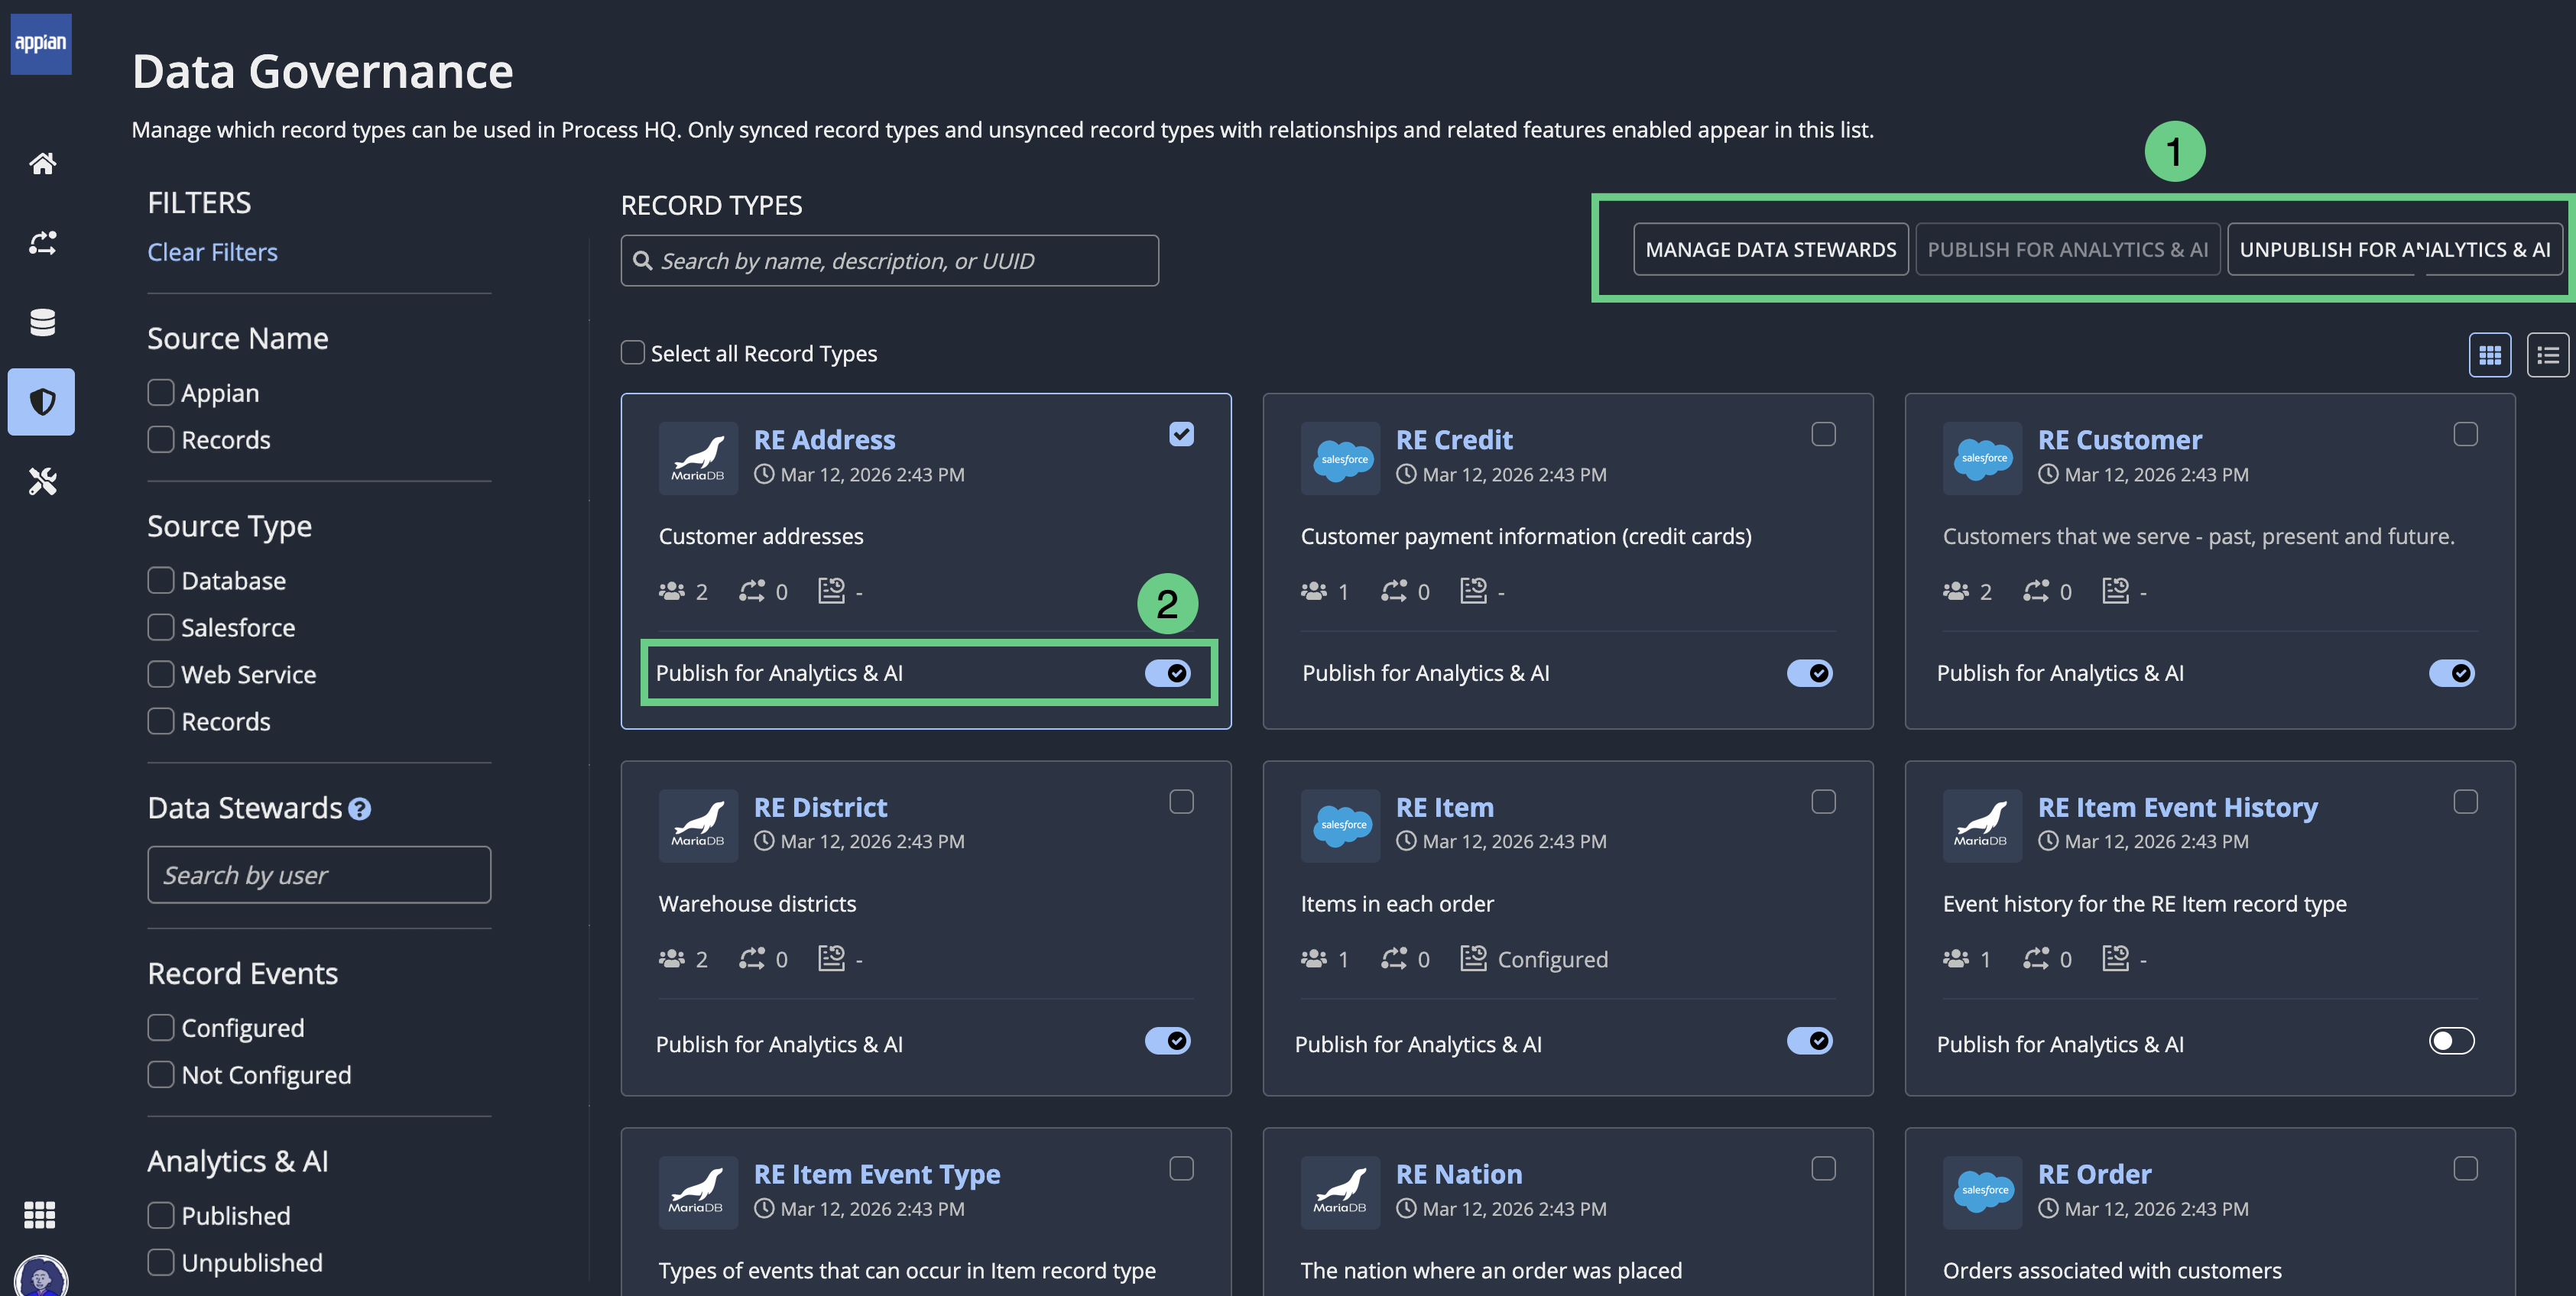Click the 'Configured' status on RE Item
2576x1296 pixels.
click(1552, 959)
